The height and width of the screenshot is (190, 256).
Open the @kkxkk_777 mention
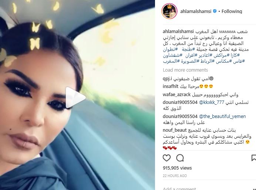click(x=212, y=102)
